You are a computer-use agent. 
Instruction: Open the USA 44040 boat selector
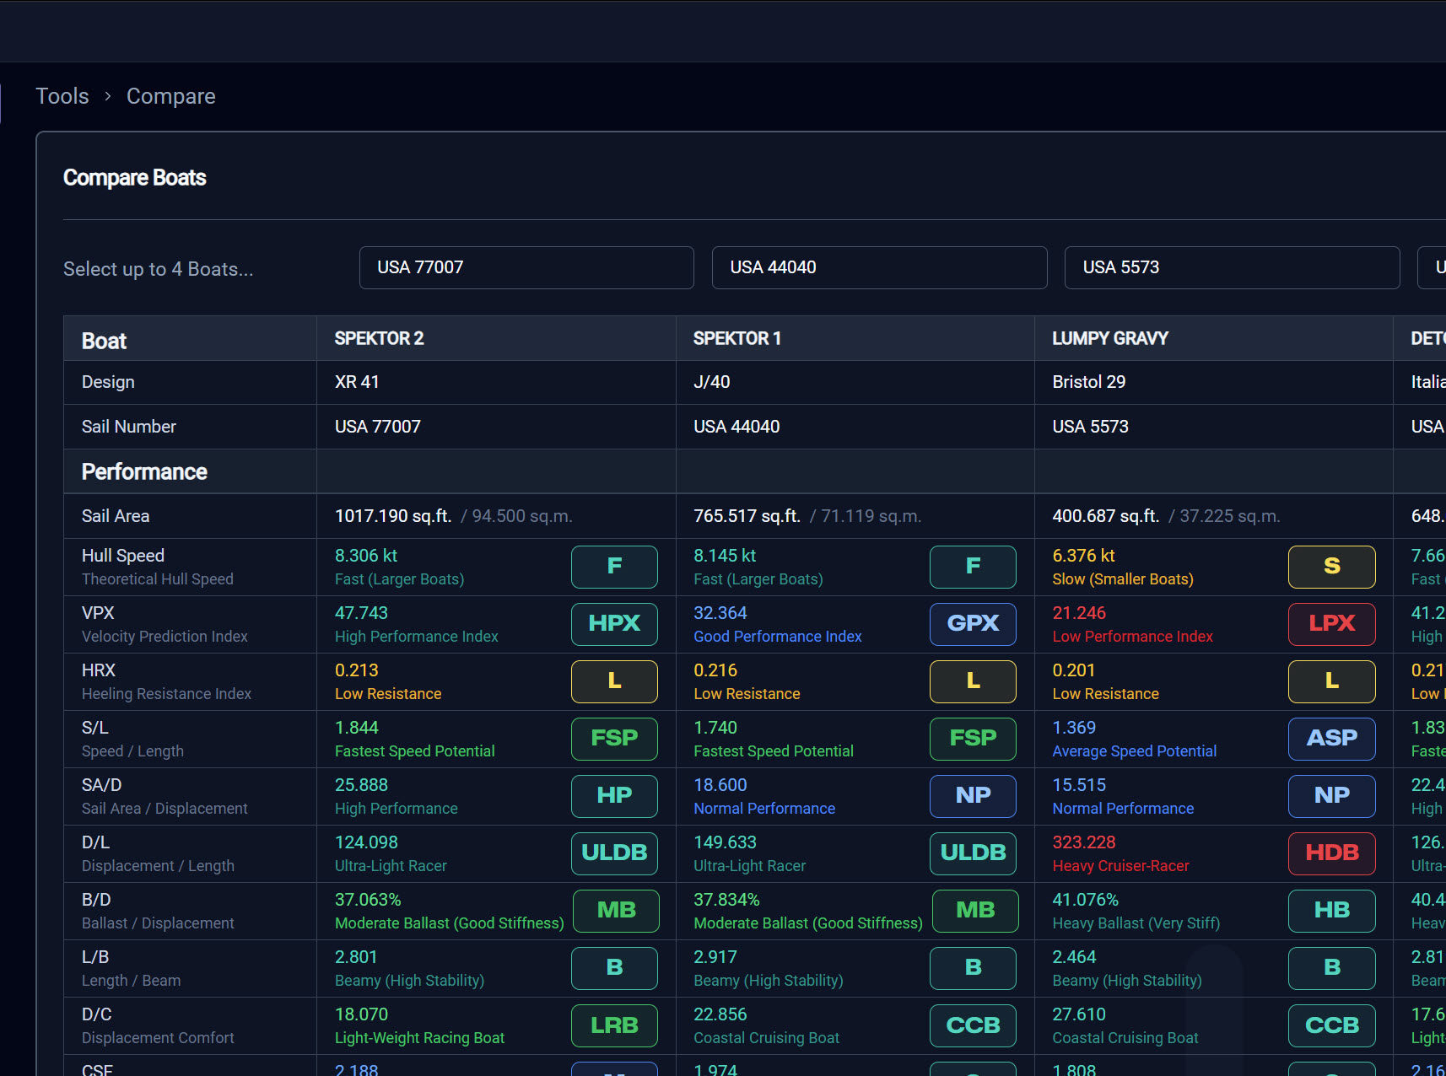pos(879,268)
